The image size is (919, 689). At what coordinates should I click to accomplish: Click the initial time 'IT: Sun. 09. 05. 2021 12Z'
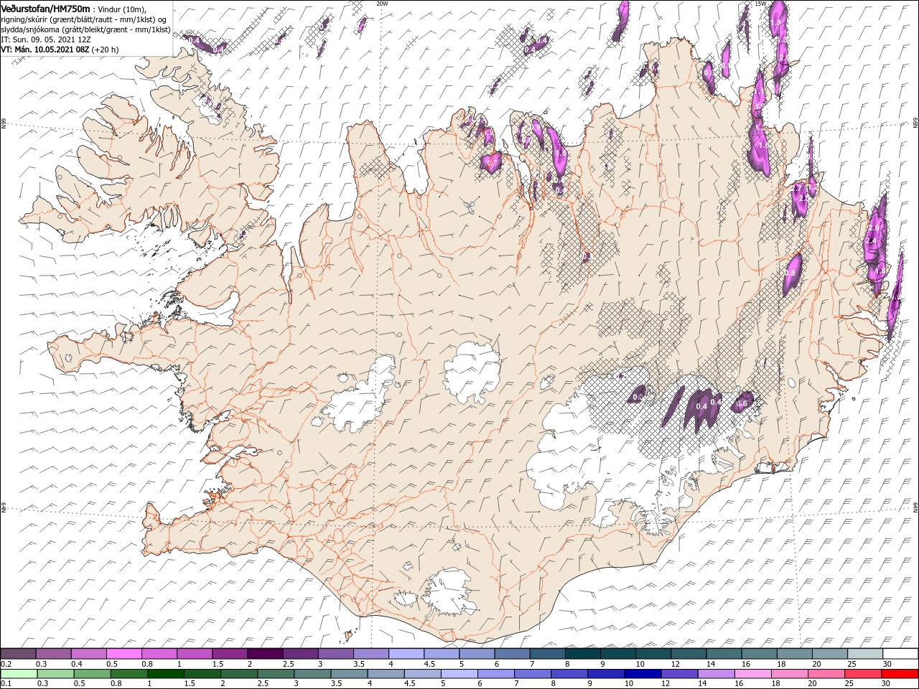click(x=46, y=39)
